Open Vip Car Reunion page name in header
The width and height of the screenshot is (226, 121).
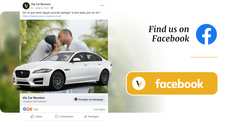[x=41, y=4]
